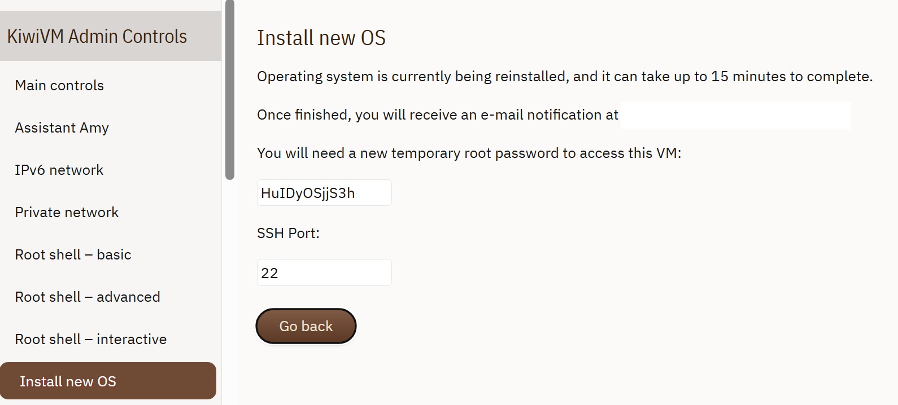Launch Root shell – basic

coord(73,255)
